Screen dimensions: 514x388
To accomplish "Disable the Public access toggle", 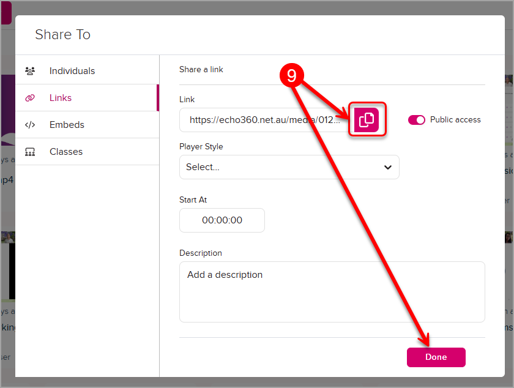I will coord(417,120).
